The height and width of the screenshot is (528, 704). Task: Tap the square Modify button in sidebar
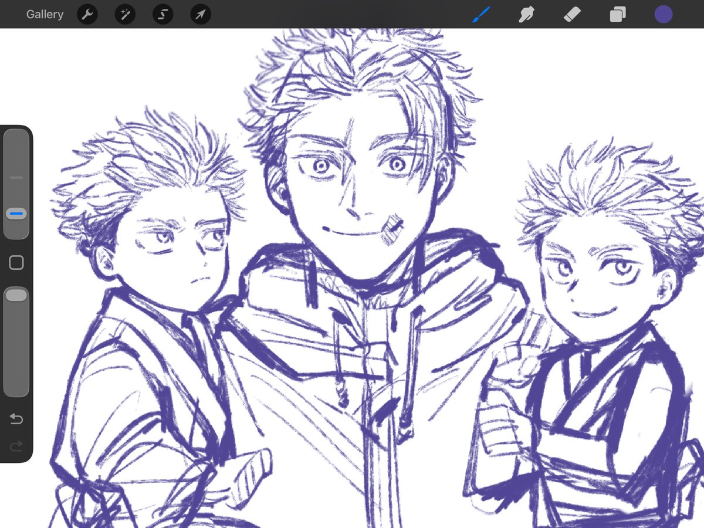pyautogui.click(x=16, y=263)
